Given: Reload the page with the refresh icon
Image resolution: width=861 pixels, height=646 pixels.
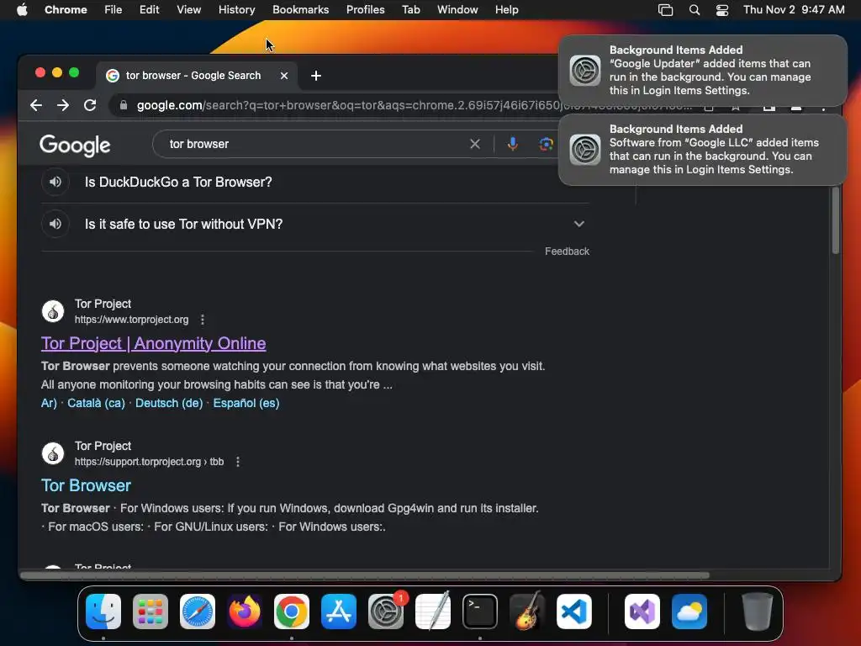Looking at the screenshot, I should point(90,105).
